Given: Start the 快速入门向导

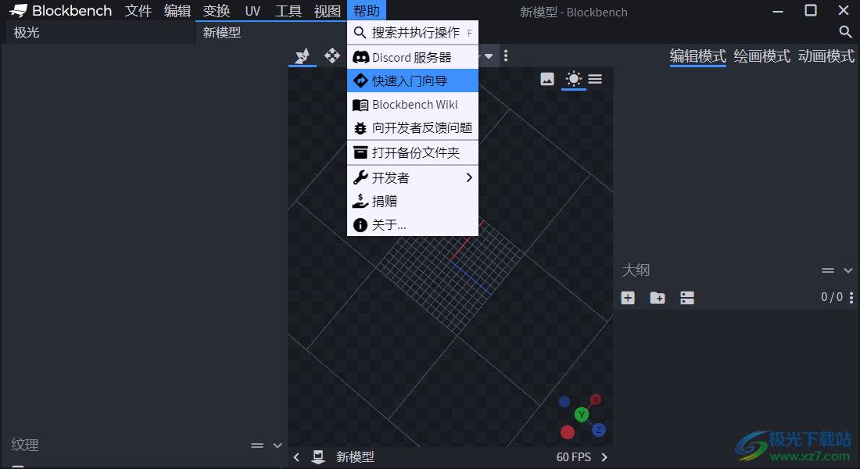Looking at the screenshot, I should coord(413,81).
